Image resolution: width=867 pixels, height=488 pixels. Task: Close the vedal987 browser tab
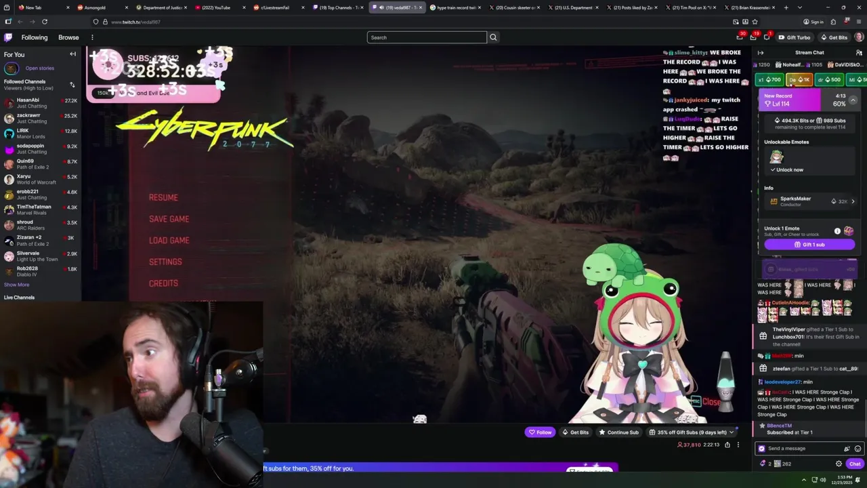pos(421,7)
